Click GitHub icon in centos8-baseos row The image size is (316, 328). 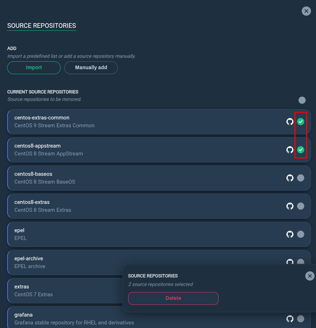[290, 178]
